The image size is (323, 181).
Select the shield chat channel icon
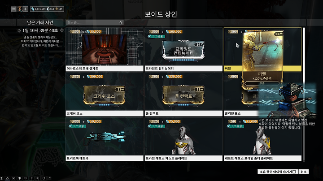20,178
